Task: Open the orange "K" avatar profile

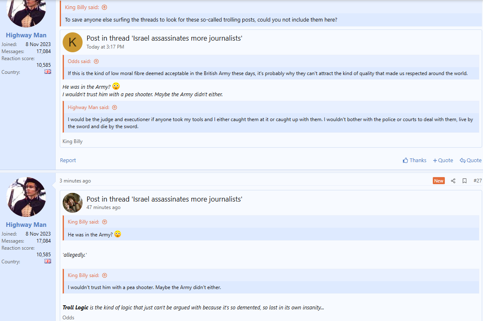Action: click(73, 42)
